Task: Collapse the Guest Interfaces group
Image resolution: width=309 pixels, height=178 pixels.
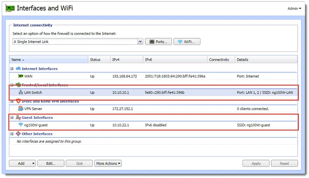Action: coord(12,118)
